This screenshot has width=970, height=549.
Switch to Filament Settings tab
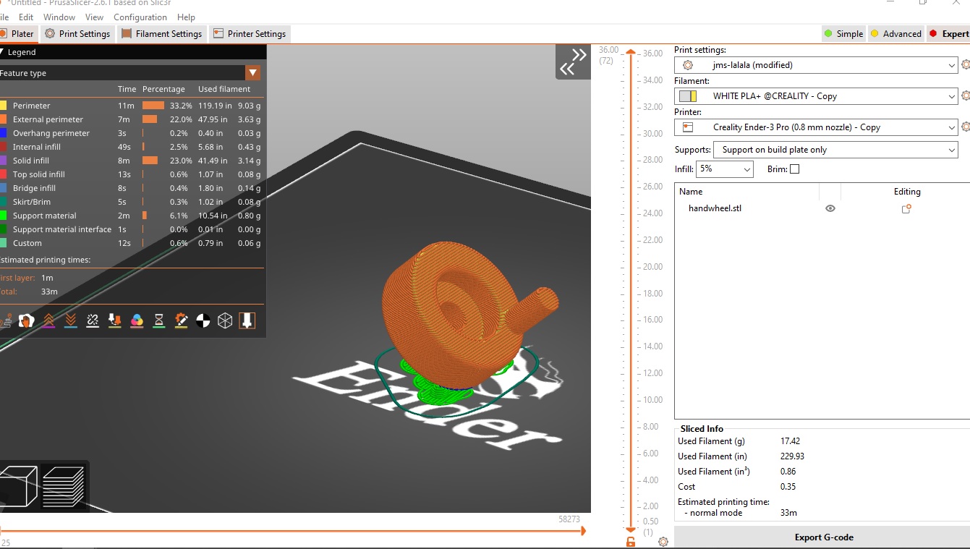161,33
